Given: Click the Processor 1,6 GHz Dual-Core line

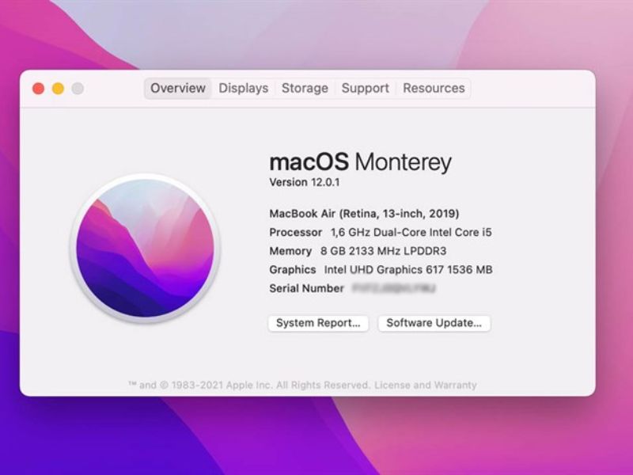Looking at the screenshot, I should pos(381,232).
